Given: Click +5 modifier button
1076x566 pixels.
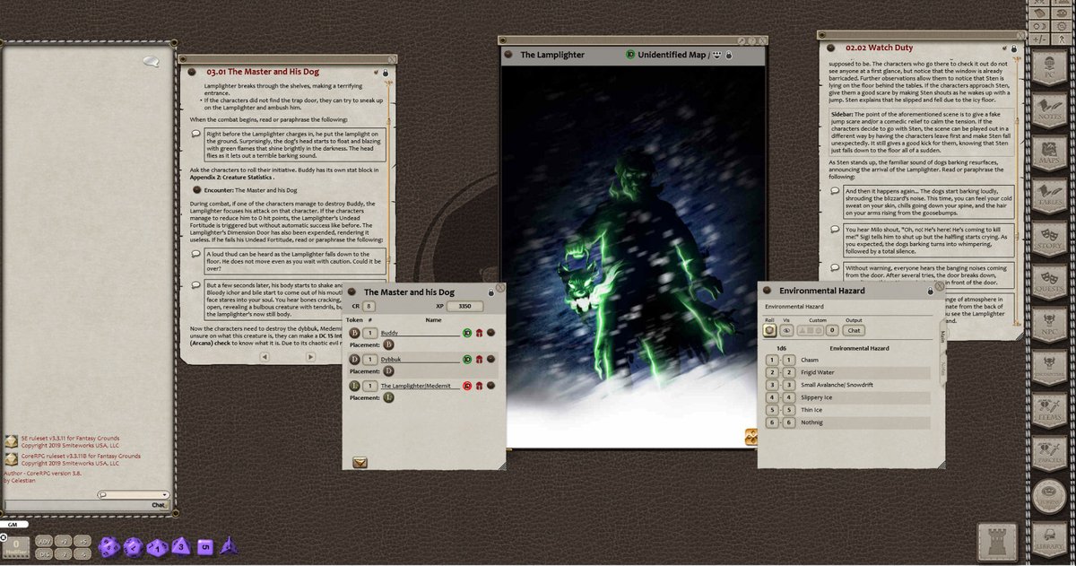Looking at the screenshot, I should (x=82, y=541).
